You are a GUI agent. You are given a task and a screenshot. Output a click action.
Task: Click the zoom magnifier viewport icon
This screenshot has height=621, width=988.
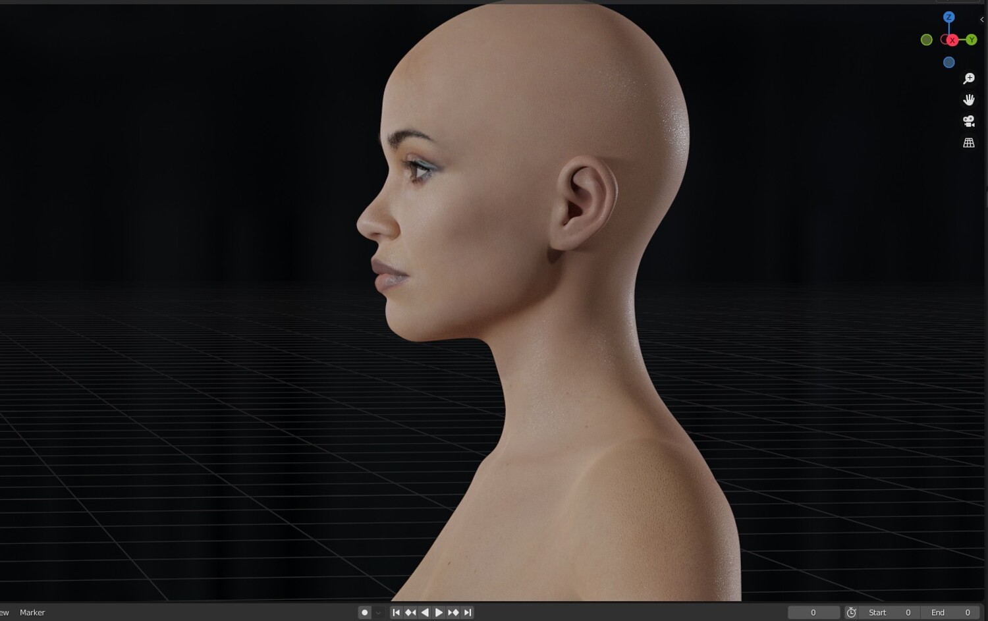tap(968, 78)
